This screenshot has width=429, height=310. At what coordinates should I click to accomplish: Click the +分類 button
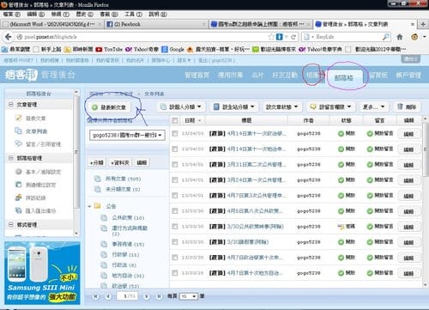(97, 162)
